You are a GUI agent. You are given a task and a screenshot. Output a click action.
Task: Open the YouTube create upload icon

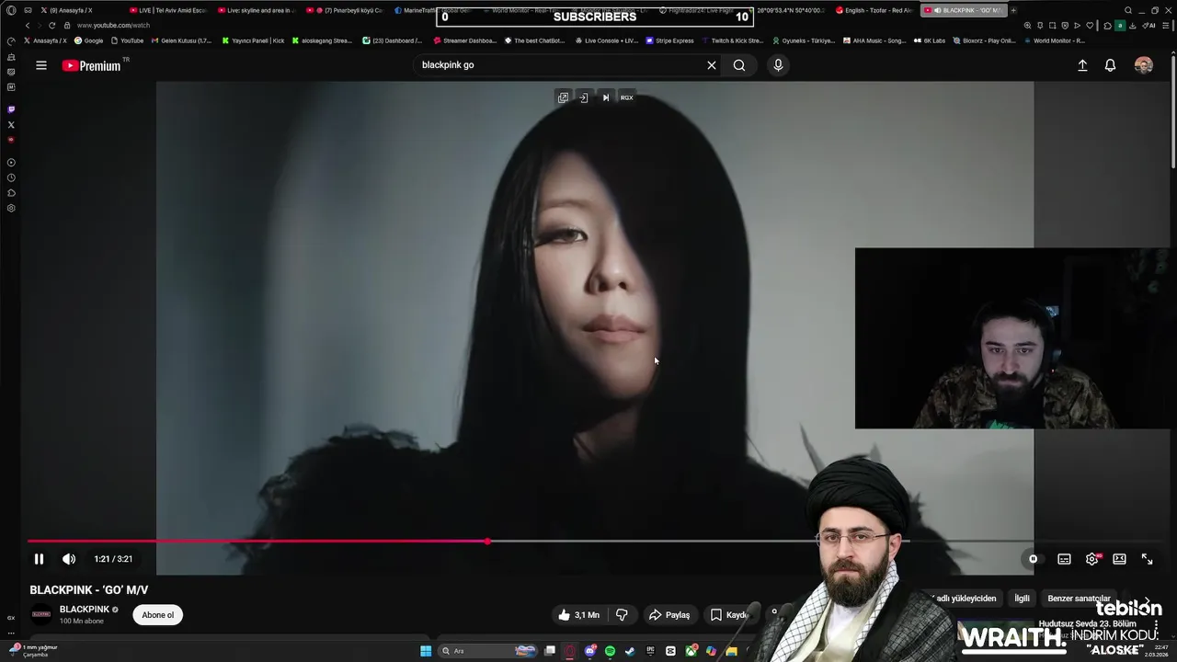pyautogui.click(x=1082, y=65)
